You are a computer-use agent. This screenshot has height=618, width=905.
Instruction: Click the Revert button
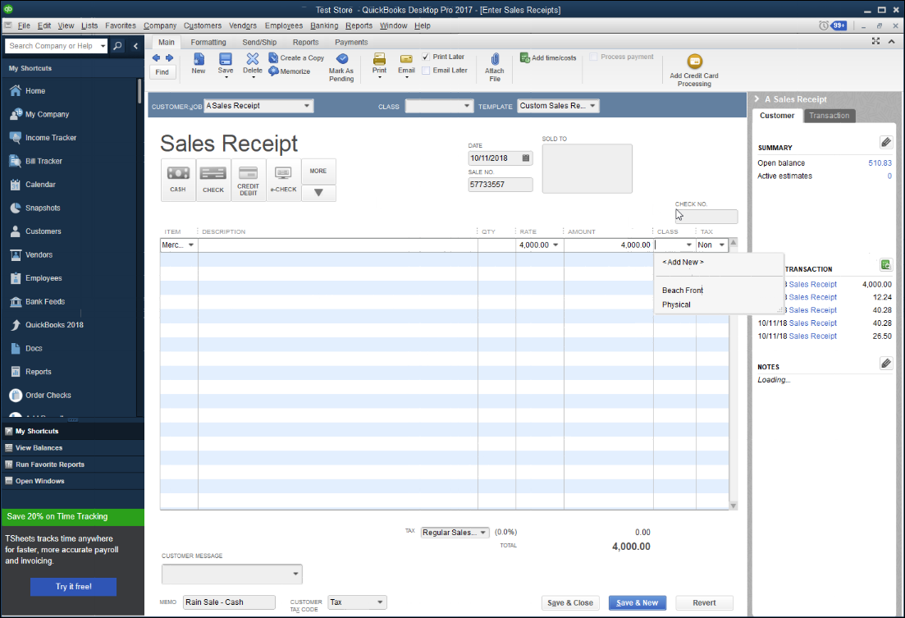point(704,603)
